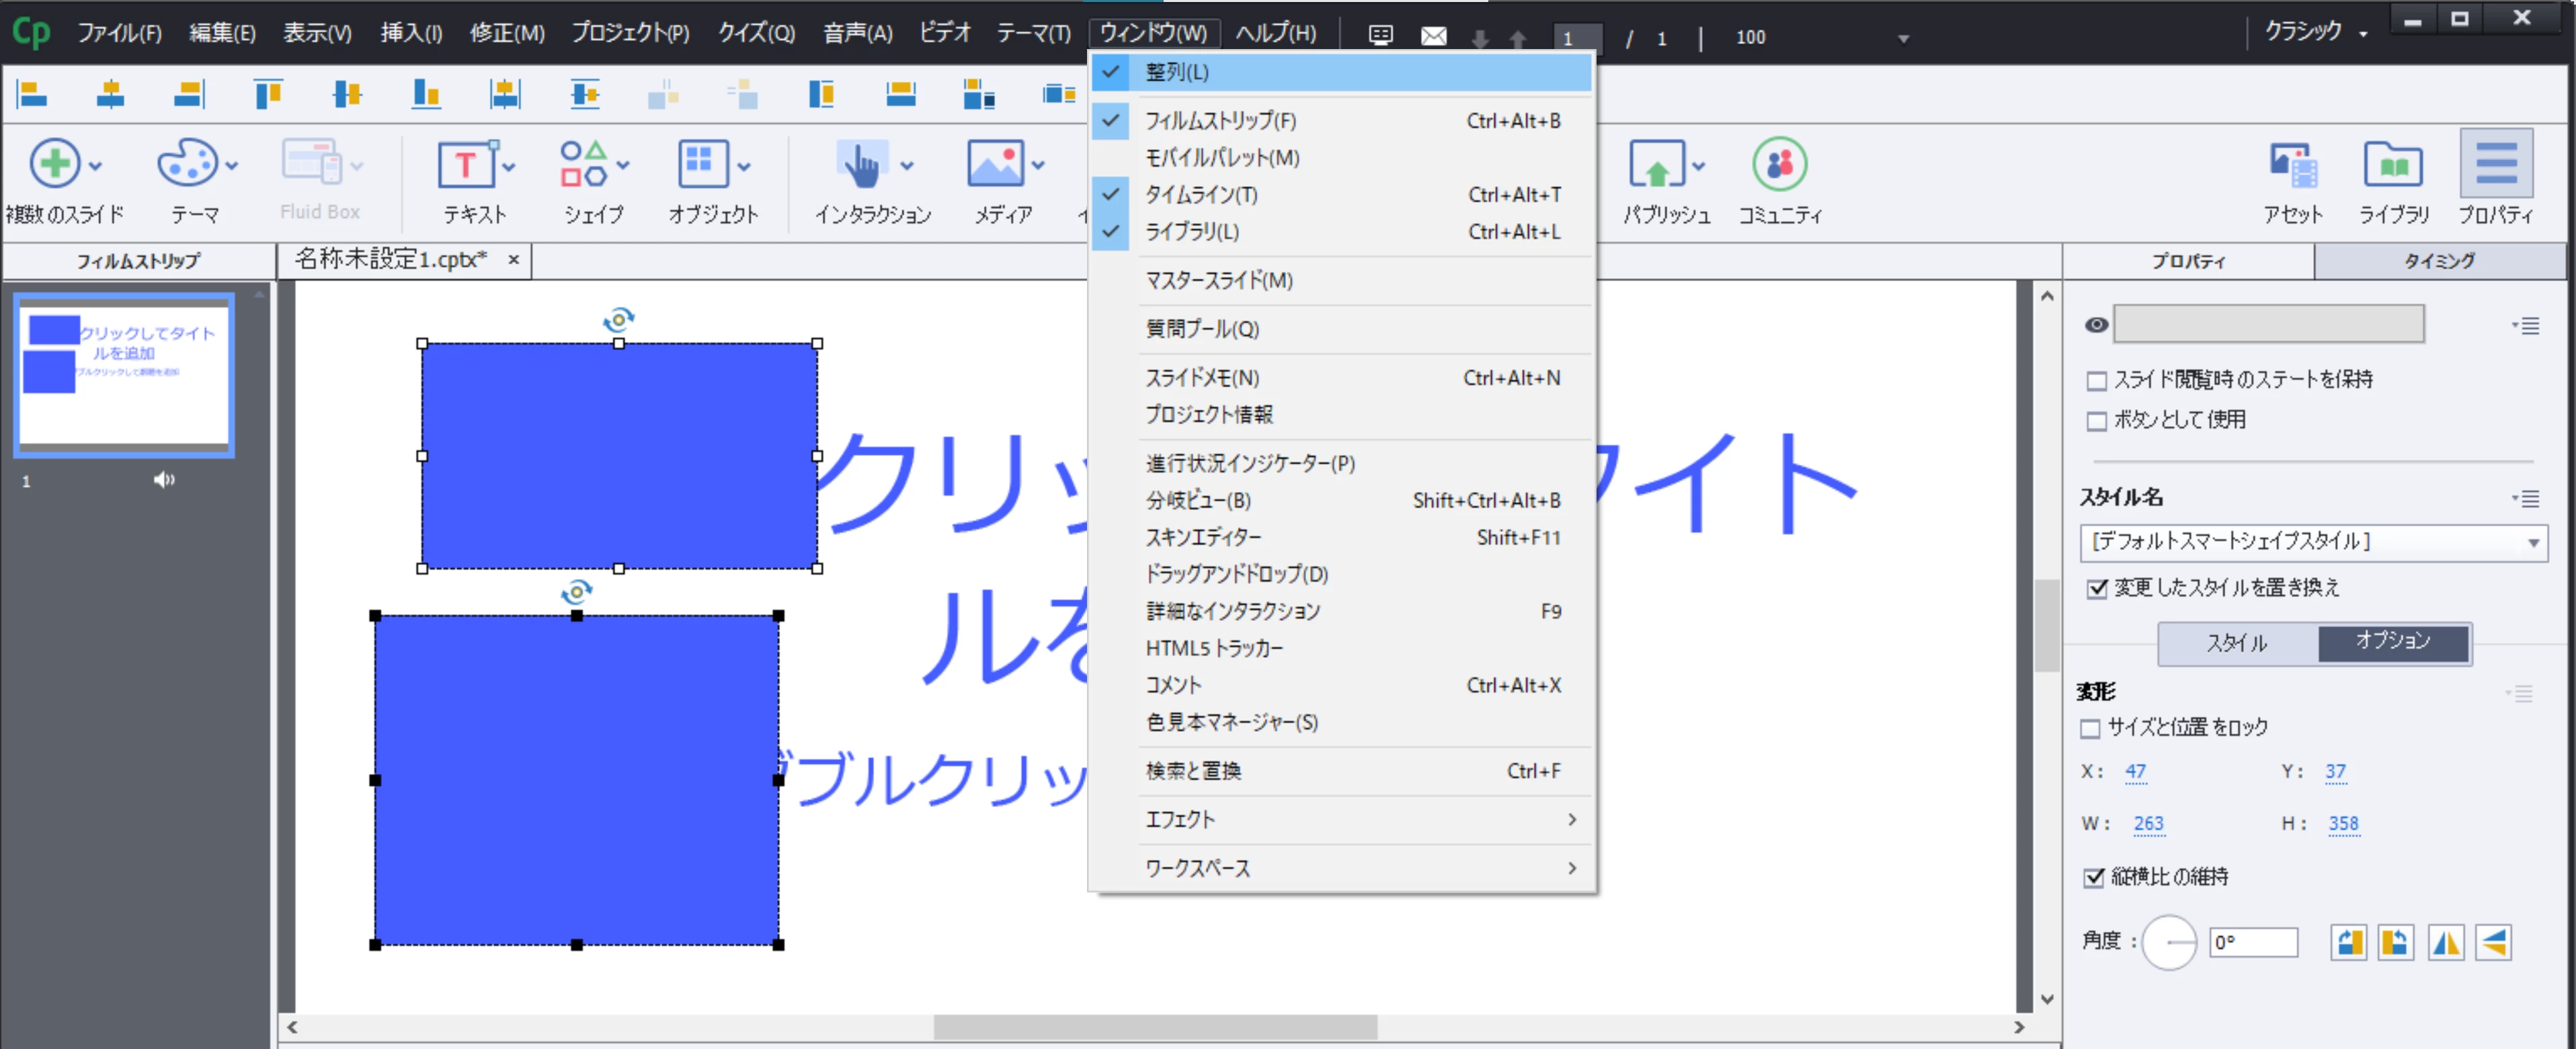Enable the サイズと位置をロック checkbox
The image size is (2576, 1049).
point(2090,729)
